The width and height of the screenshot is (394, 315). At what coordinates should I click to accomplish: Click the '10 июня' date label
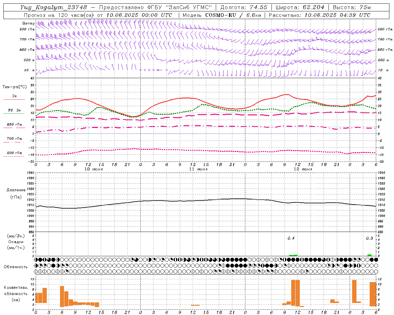[x=94, y=169]
